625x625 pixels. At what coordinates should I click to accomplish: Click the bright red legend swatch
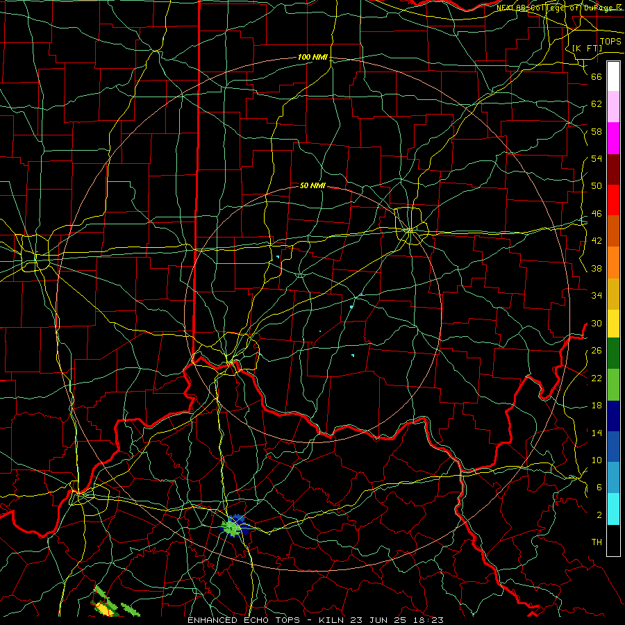[x=613, y=200]
